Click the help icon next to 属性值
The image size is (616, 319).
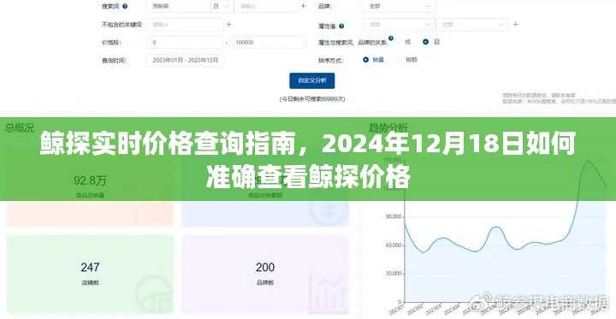click(341, 27)
